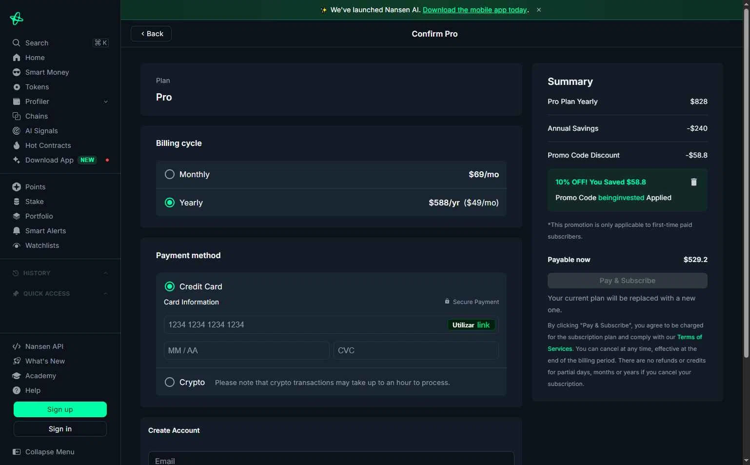Viewport: 750px width, 465px height.
Task: Click the Academy graduation cap icon
Action: 17,376
